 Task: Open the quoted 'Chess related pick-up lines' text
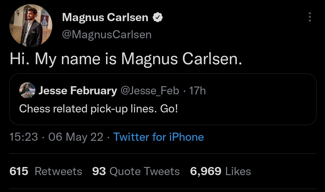[x=98, y=109]
